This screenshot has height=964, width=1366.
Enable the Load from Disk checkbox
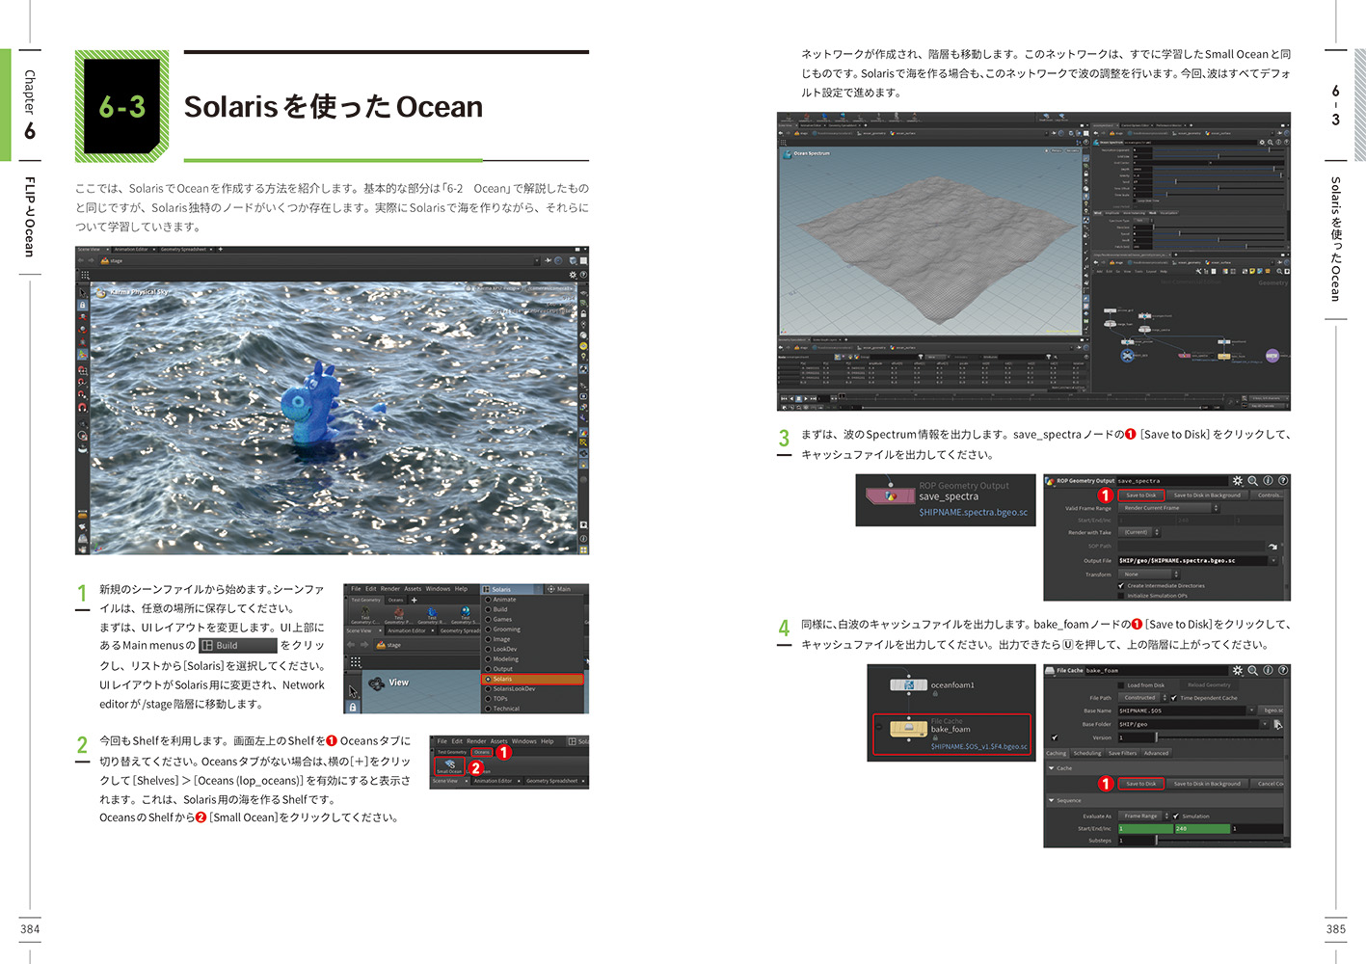(1121, 685)
